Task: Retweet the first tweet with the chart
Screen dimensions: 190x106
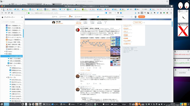Action: click(x=88, y=68)
